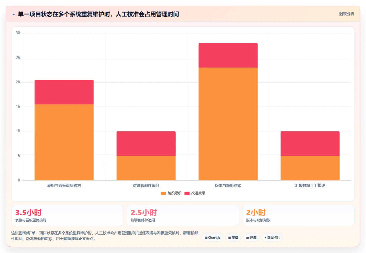366x253 pixels.
Task: Click the 图表分析 label in header
Action: 346,14
